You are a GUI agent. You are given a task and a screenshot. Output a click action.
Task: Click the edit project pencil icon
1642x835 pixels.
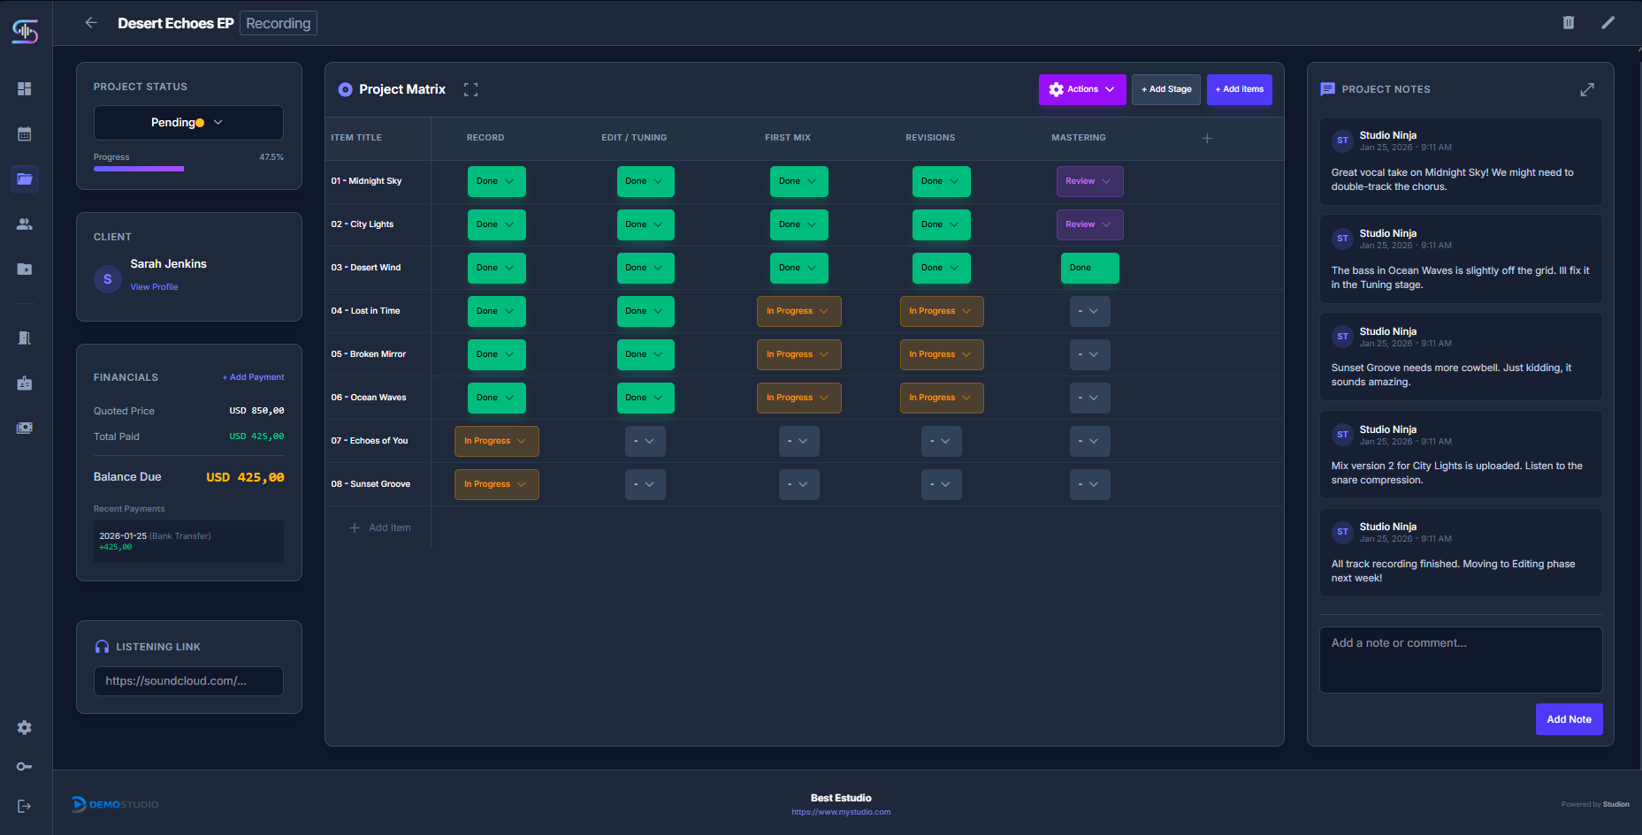(x=1608, y=22)
